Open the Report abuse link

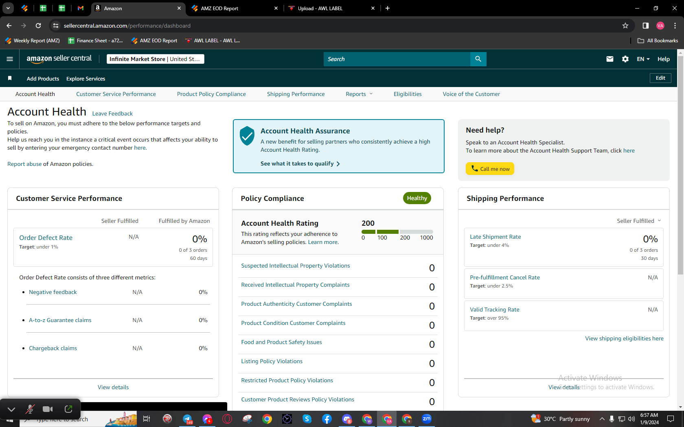coord(24,164)
